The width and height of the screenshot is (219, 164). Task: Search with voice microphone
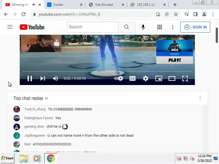click(x=143, y=27)
